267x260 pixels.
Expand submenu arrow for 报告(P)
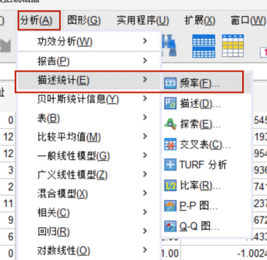[145, 60]
